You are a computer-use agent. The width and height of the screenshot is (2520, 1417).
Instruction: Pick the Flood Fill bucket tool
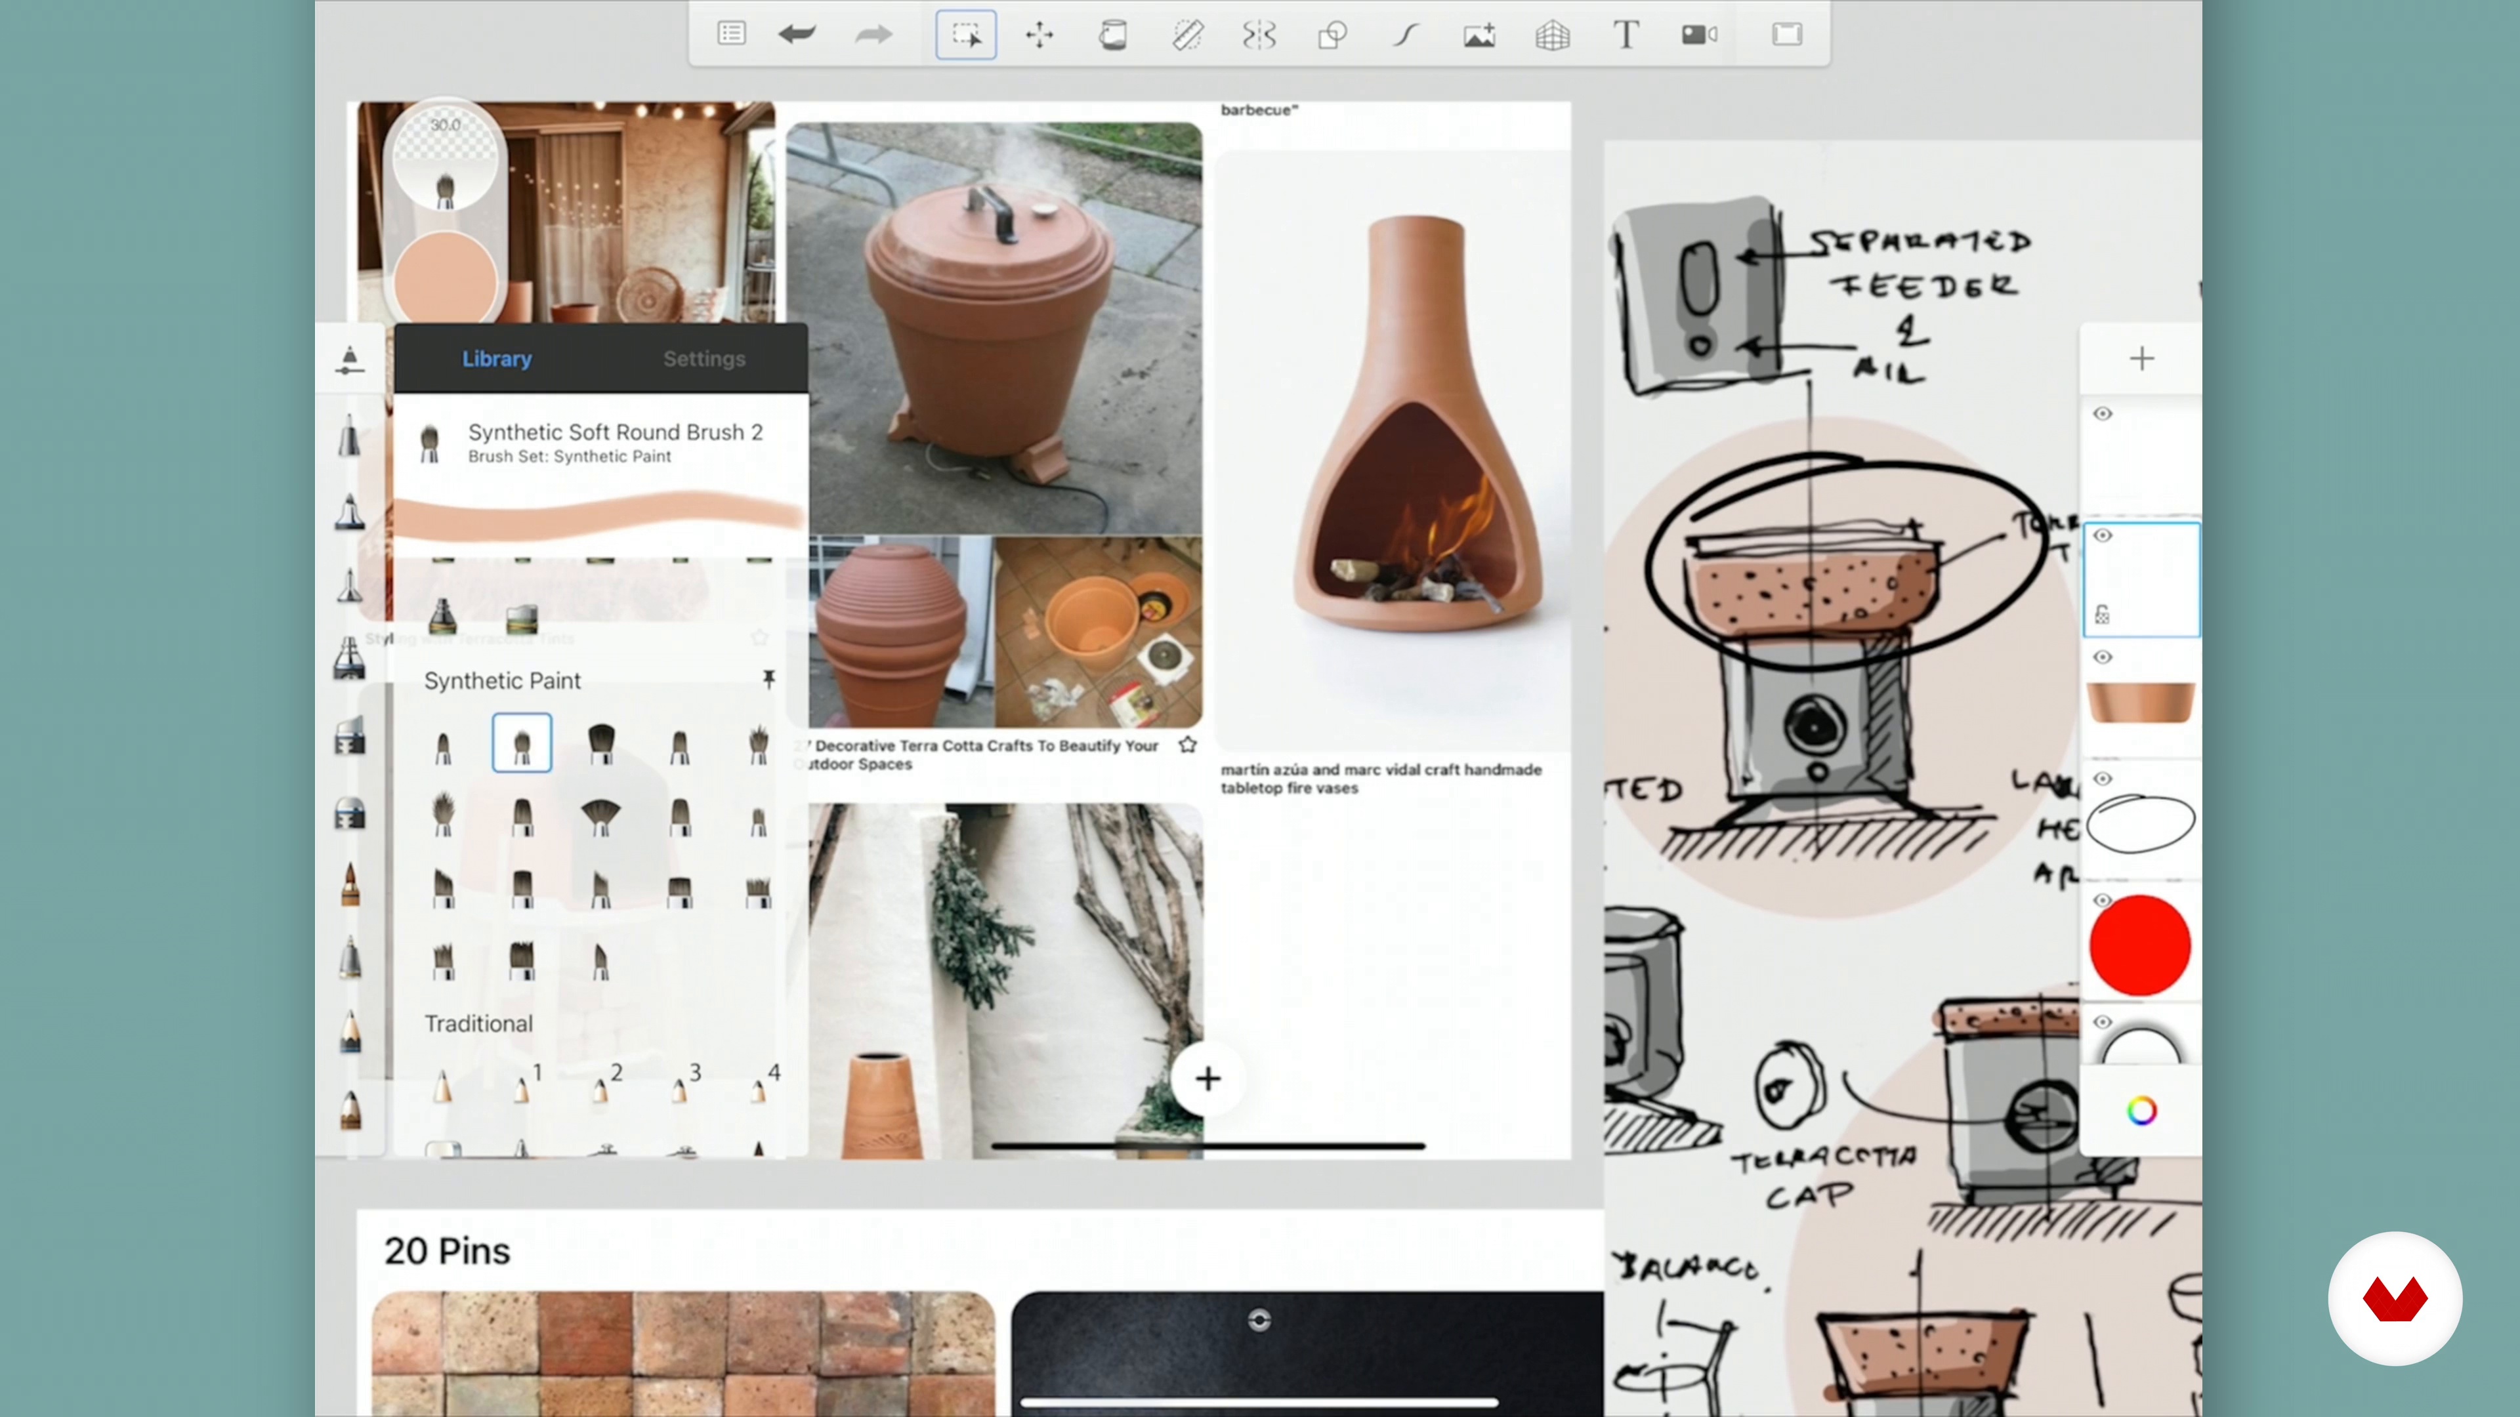(x=1112, y=35)
